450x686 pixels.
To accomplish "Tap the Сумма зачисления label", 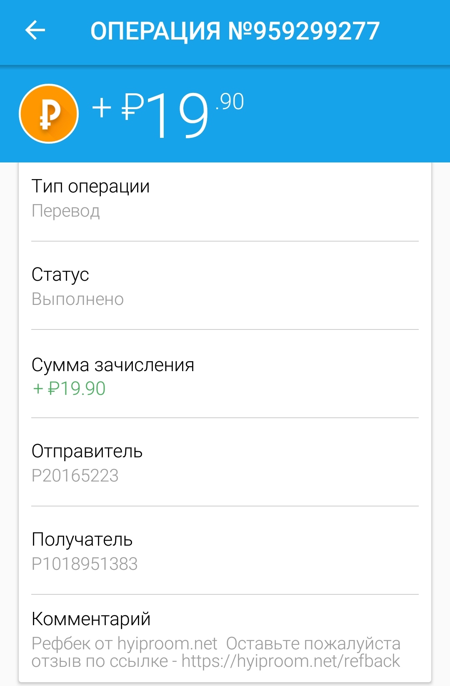I will tap(113, 365).
